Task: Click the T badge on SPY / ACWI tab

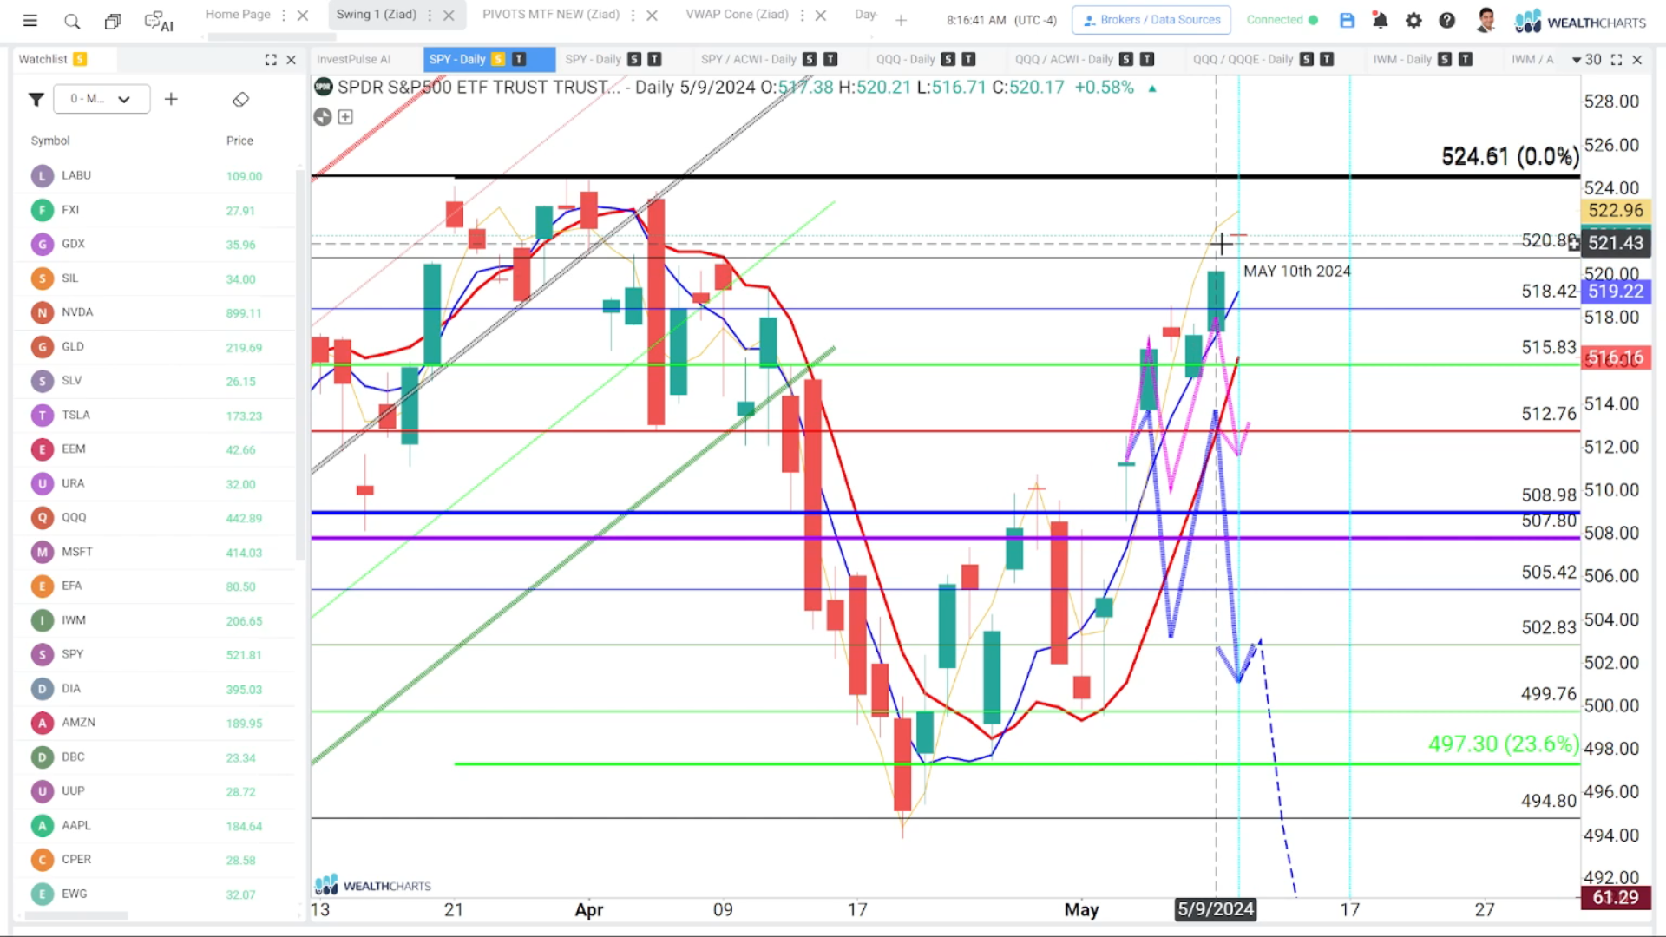Action: [x=830, y=59]
